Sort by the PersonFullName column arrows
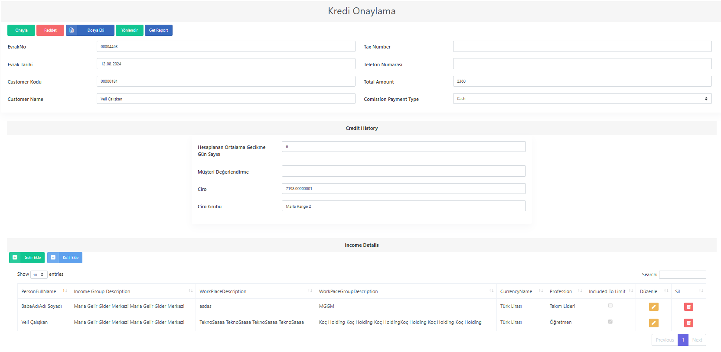721x352 pixels. tap(65, 291)
